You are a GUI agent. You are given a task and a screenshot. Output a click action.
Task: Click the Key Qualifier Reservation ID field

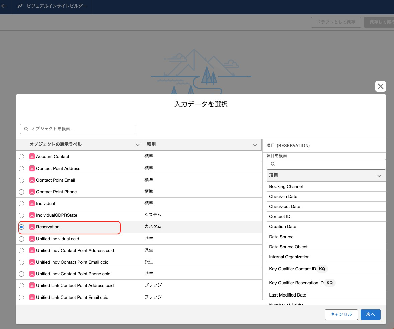[326, 283]
